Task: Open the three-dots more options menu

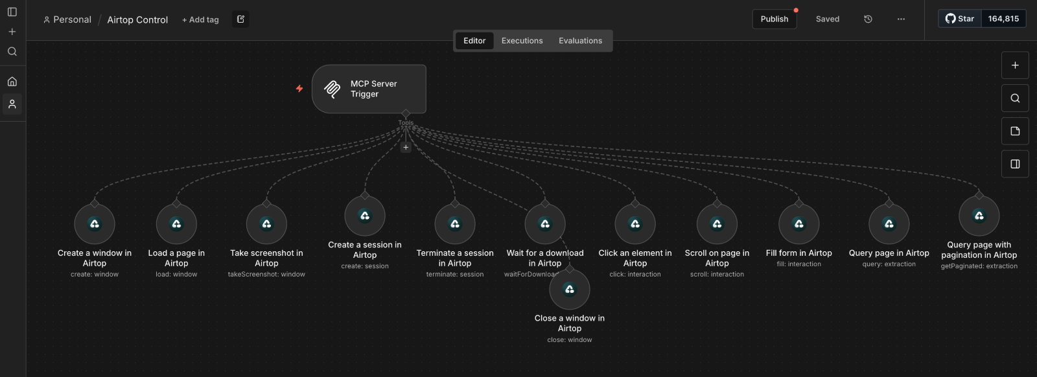Action: [901, 19]
